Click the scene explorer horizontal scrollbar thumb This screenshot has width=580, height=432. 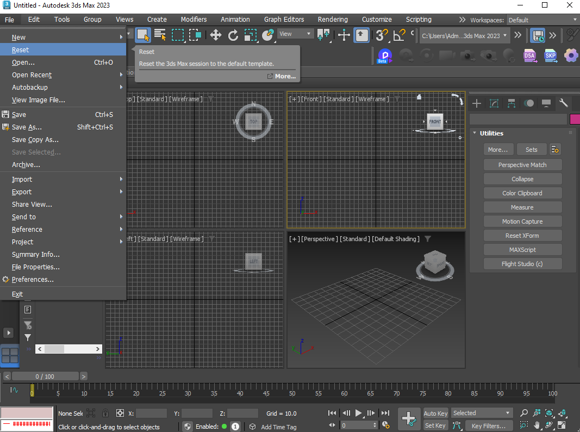click(54, 349)
